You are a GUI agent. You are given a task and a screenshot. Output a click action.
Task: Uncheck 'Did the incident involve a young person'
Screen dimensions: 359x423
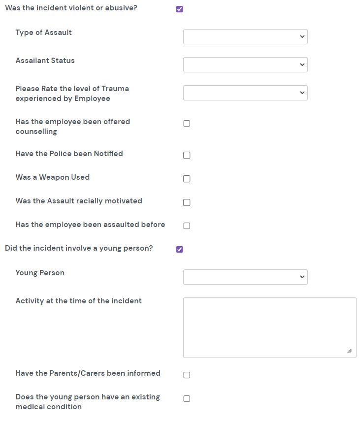coord(179,249)
